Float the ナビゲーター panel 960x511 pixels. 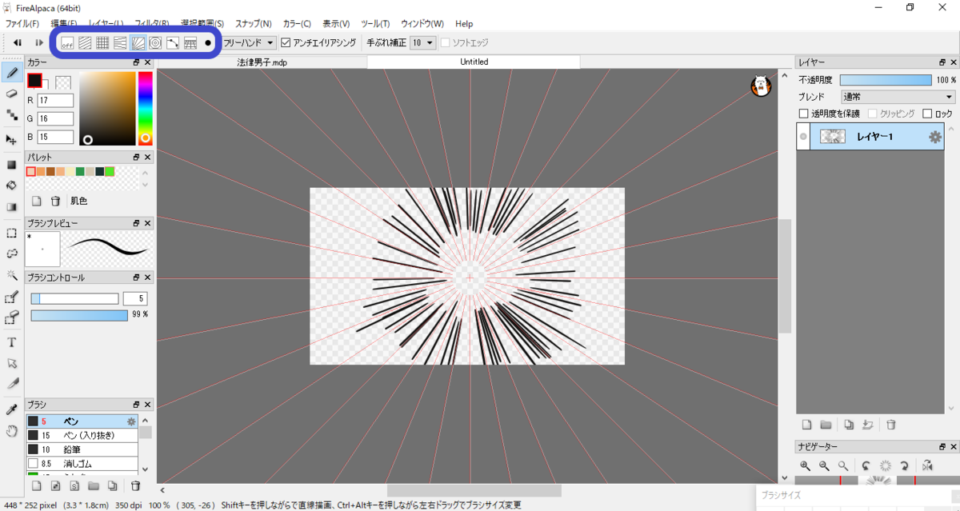tap(942, 446)
